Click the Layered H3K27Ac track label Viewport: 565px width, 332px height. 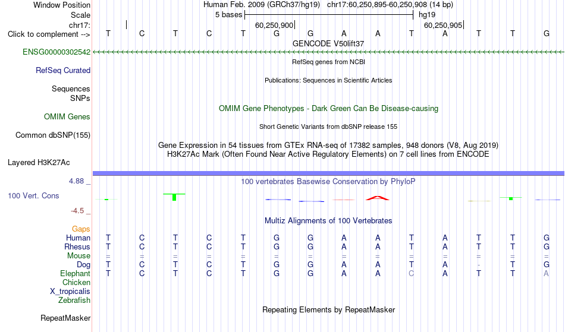pos(39,163)
